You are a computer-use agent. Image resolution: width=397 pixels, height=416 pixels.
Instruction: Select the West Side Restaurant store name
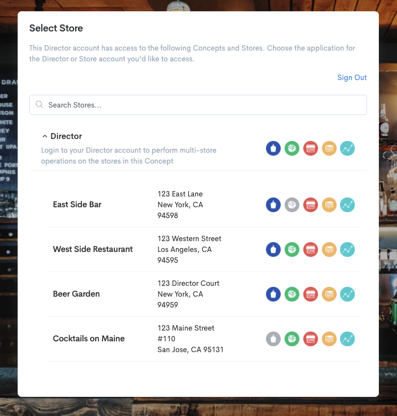coord(93,249)
